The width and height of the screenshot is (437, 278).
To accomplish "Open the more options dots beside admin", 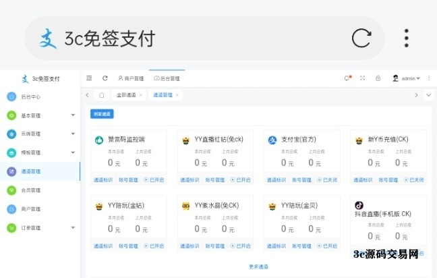I will click(x=429, y=78).
